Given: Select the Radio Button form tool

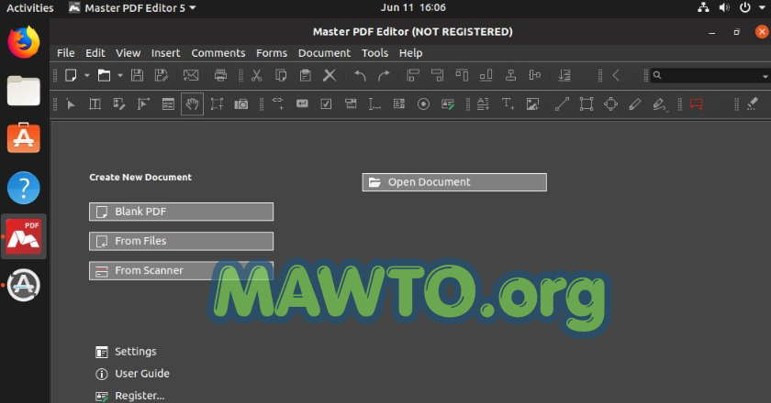Looking at the screenshot, I should (423, 104).
